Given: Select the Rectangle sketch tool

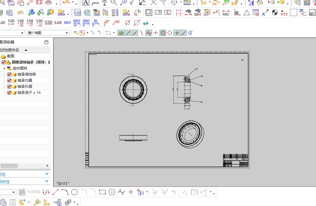Looking at the screenshot, I should (x=103, y=192).
